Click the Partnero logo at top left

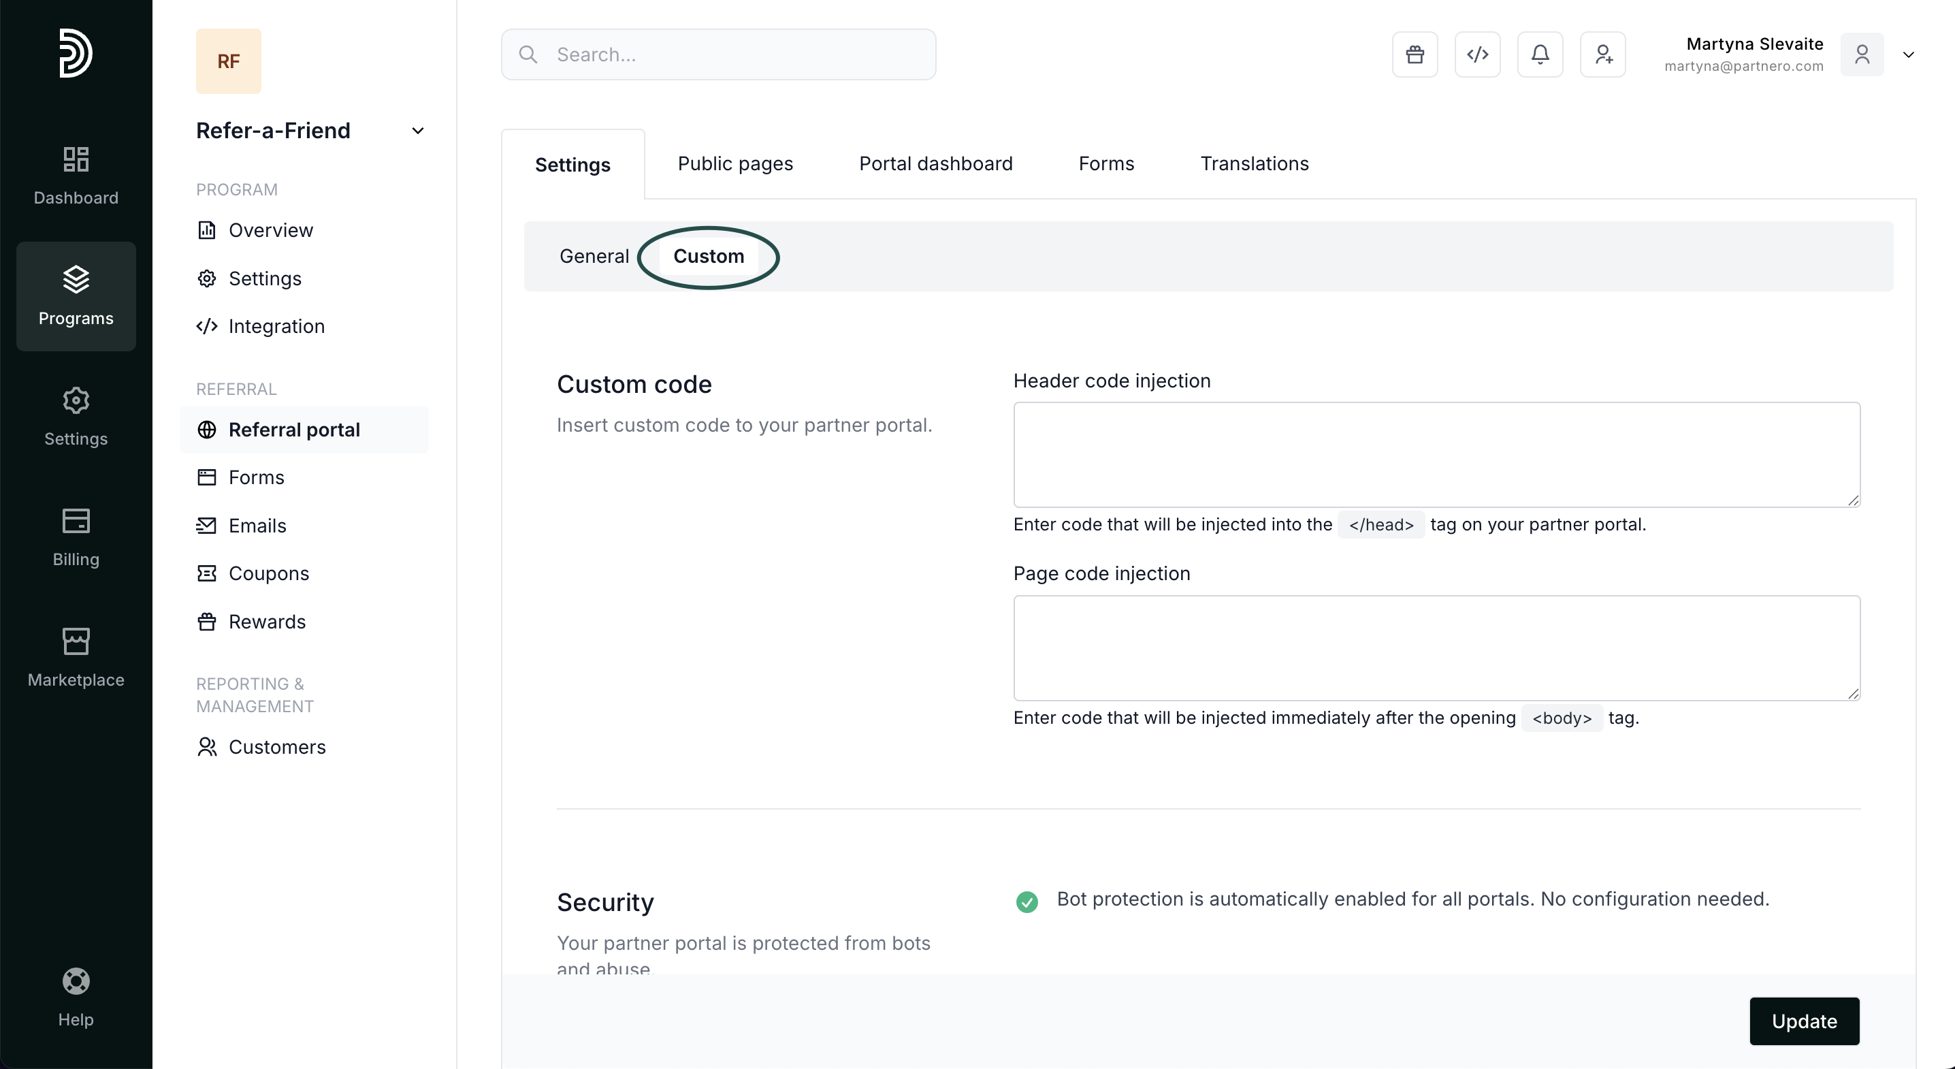pos(76,53)
